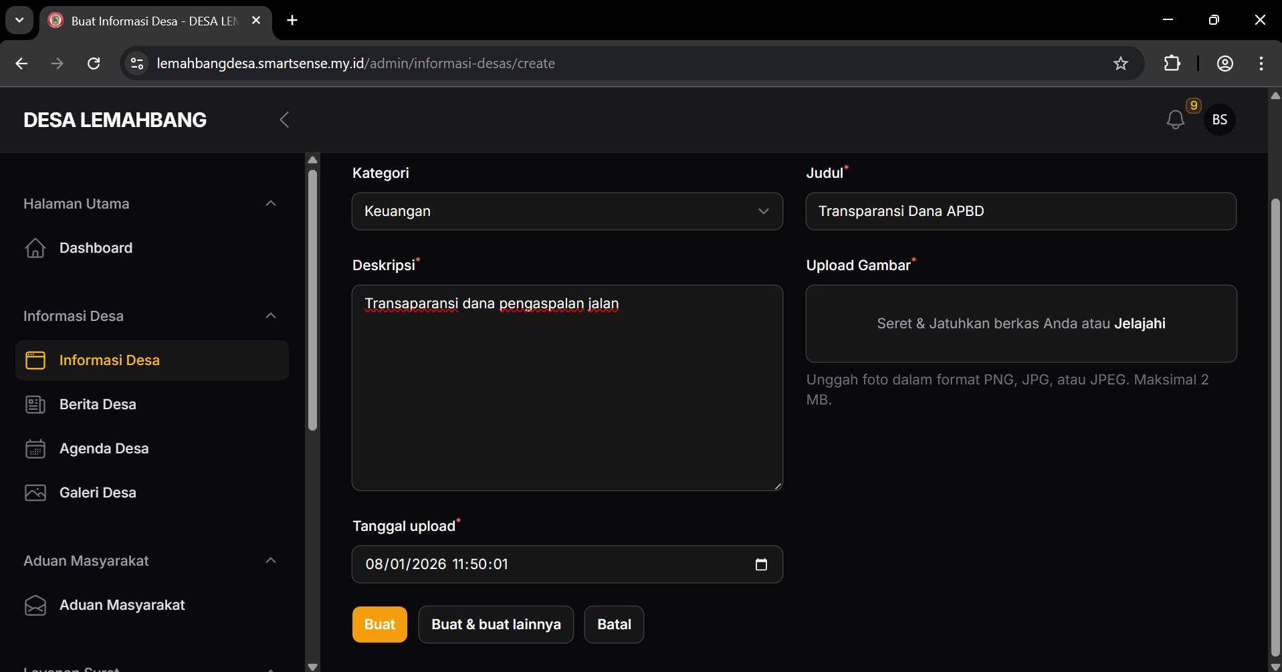Viewport: 1282px width, 672px height.
Task: Open the calendar picker in Tanggal upload
Action: pos(761,564)
